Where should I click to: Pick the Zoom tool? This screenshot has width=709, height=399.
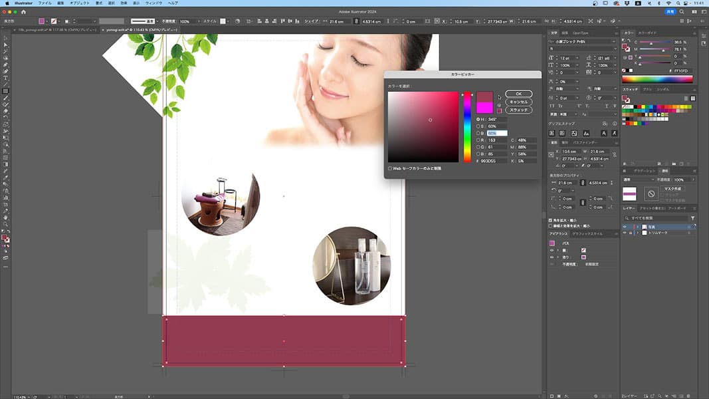click(5, 224)
